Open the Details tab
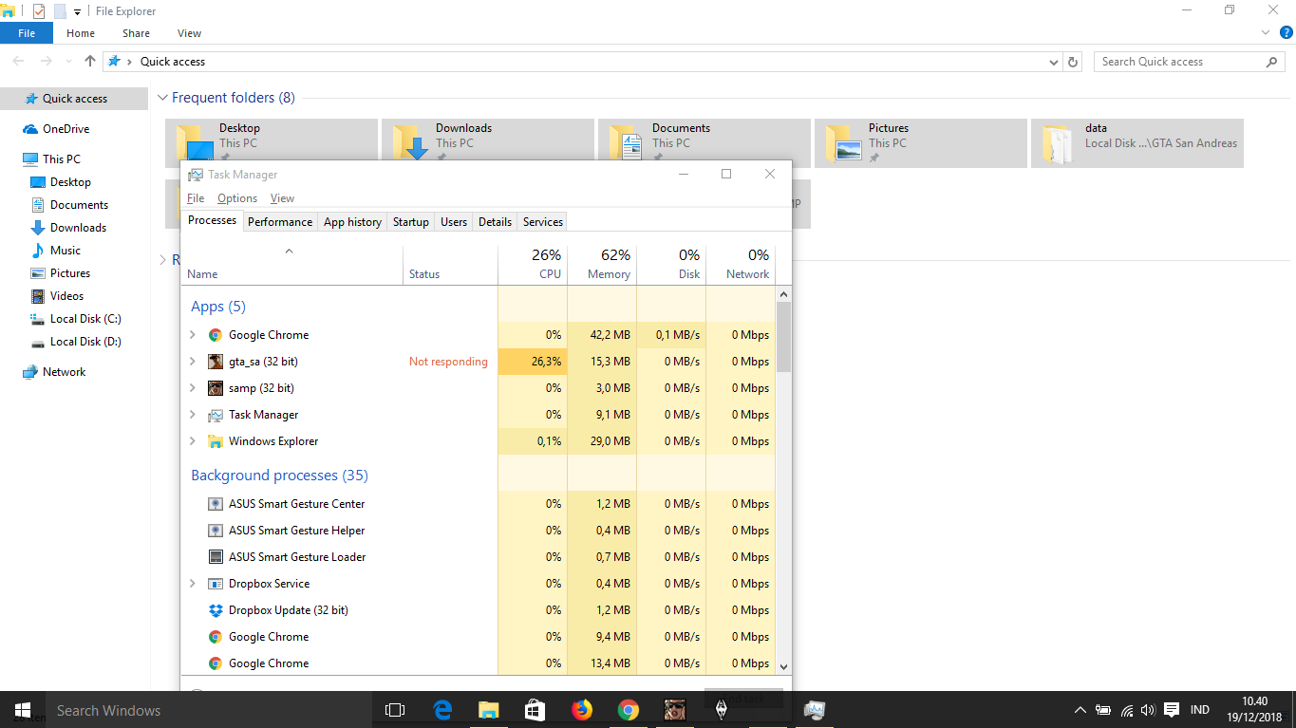 click(x=495, y=222)
